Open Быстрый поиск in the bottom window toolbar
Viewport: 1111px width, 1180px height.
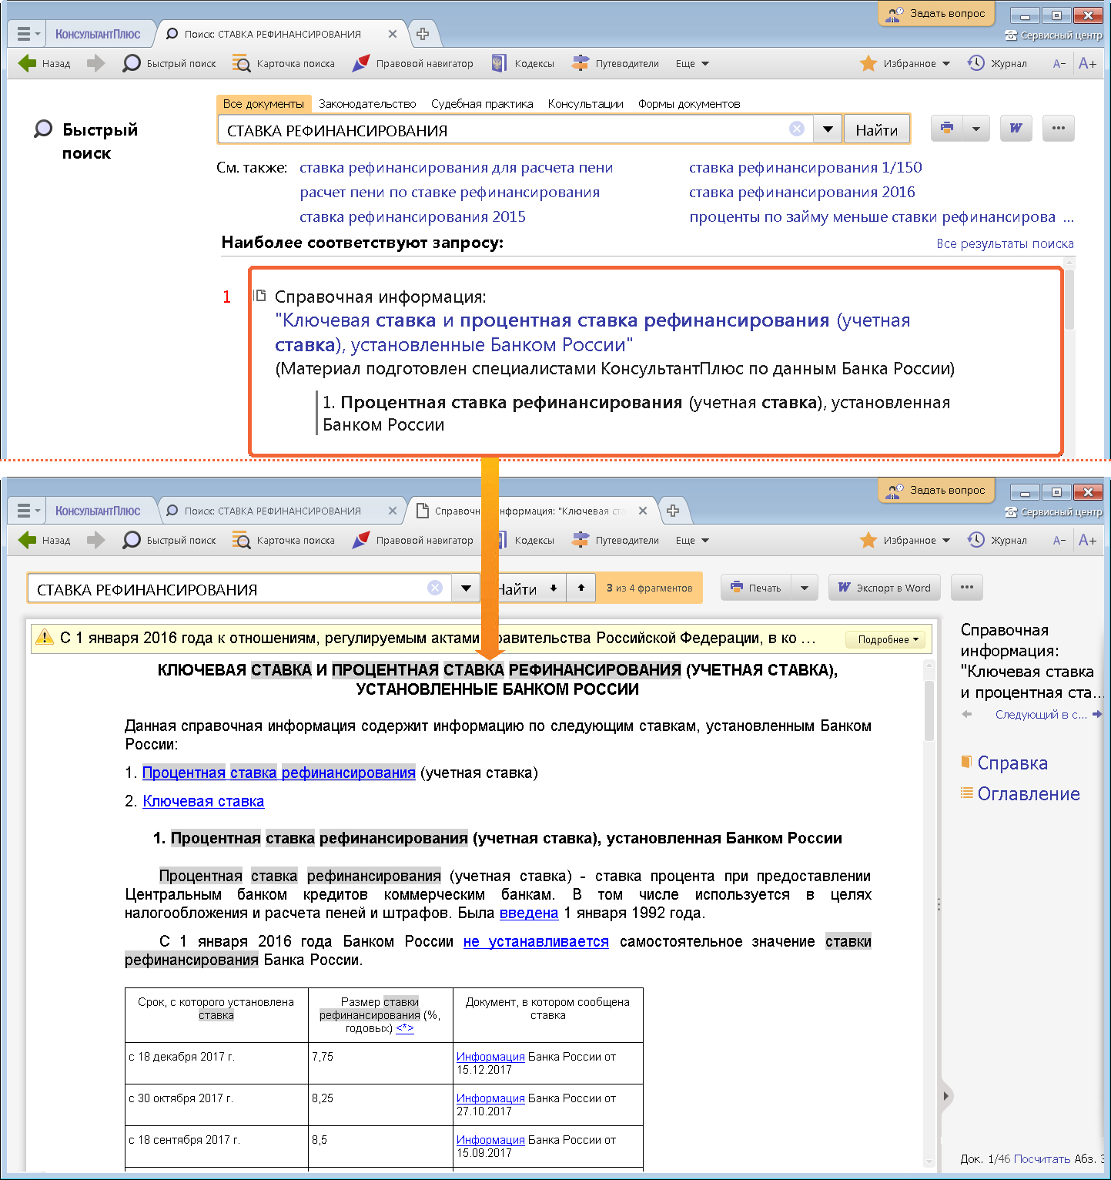(169, 540)
